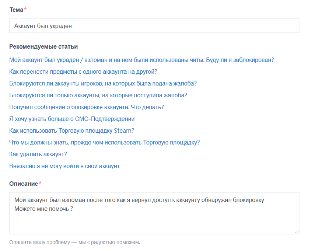Viewport: 315px width, 251px height.
Task: Open 'Внезапно я не могу войти' link
Action: pyautogui.click(x=64, y=166)
